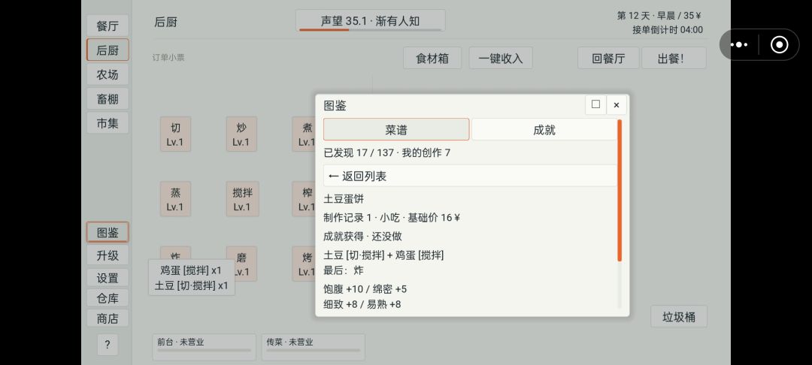This screenshot has width=812, height=365.
Task: Open the 食材箱 ingredient box
Action: [432, 58]
